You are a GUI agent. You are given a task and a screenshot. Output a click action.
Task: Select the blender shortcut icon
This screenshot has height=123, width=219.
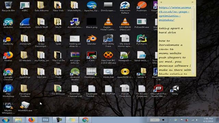point(92,40)
